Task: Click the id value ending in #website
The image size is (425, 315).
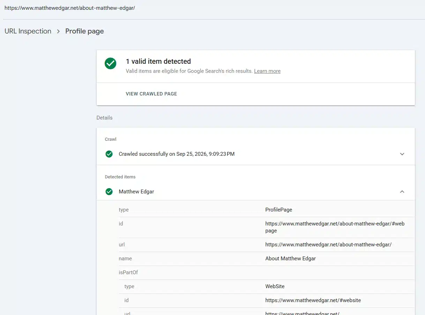Action: (x=313, y=300)
